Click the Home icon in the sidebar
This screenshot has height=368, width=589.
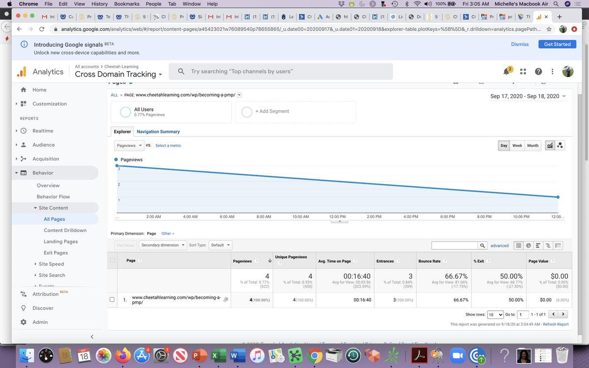pos(23,90)
